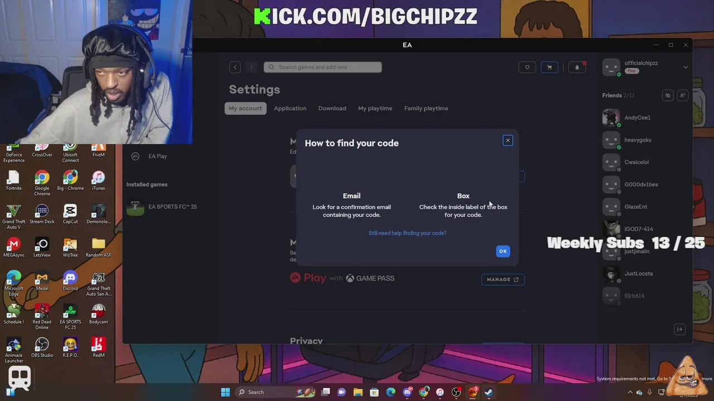This screenshot has height=401, width=714.
Task: Select friend G000dv1bes
Action: click(641, 184)
